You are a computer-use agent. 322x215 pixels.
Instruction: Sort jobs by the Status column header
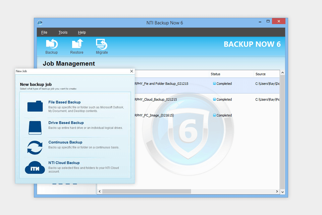[x=216, y=74]
